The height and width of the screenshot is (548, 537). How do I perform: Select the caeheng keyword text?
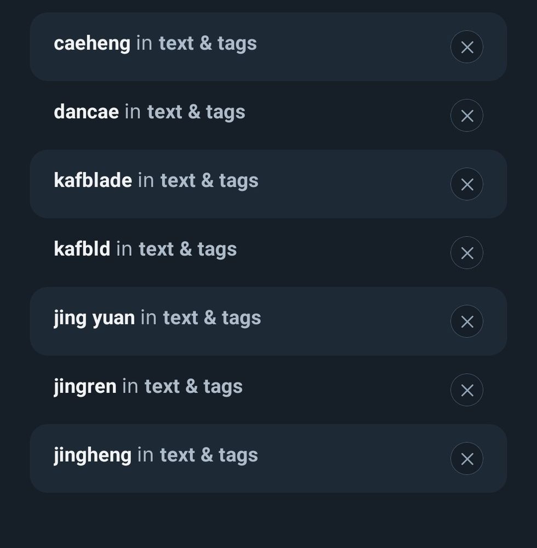click(92, 44)
